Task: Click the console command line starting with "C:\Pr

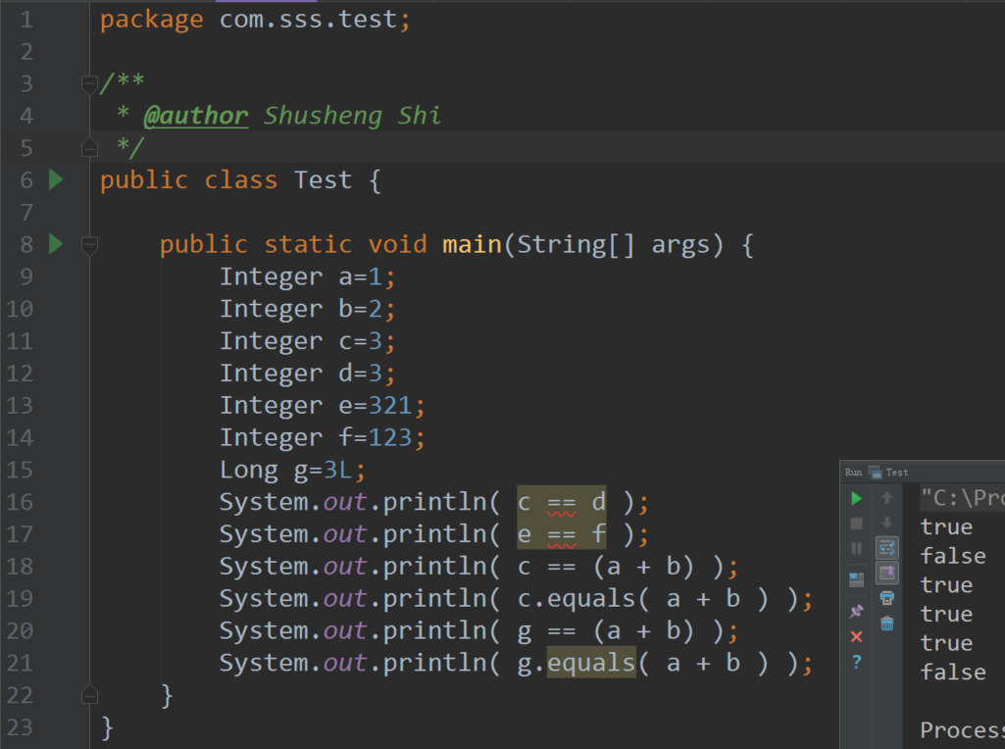Action: [962, 498]
